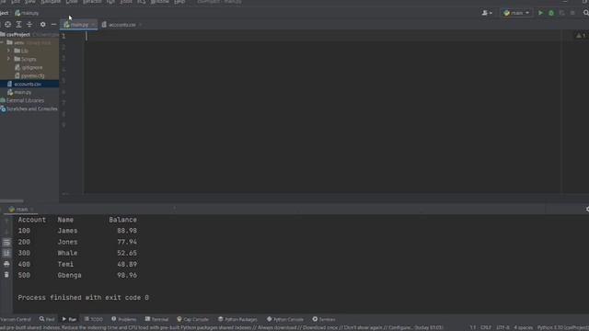589x331 pixels.
Task: Close the main.py editor tab
Action: [93, 25]
